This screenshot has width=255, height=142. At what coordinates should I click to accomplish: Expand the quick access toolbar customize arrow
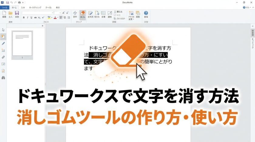coord(23,3)
